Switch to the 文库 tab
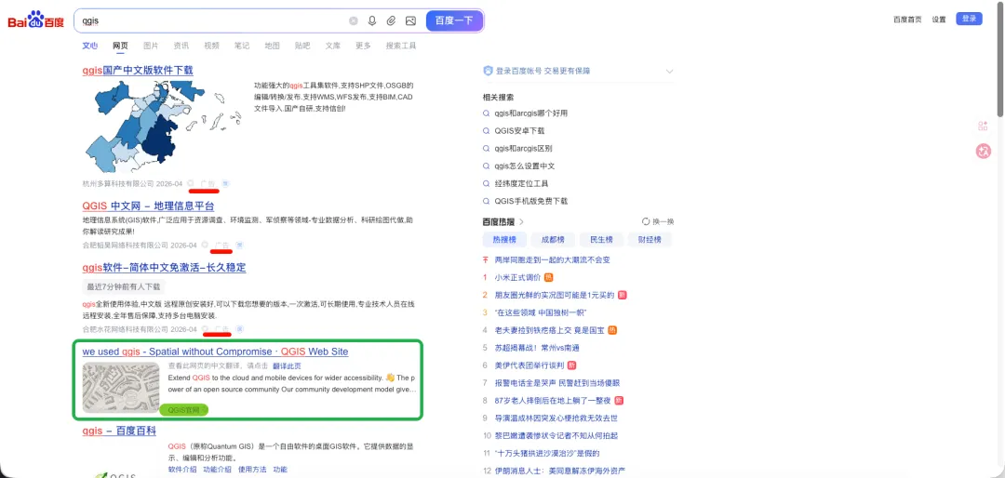This screenshot has width=1005, height=478. click(x=332, y=46)
